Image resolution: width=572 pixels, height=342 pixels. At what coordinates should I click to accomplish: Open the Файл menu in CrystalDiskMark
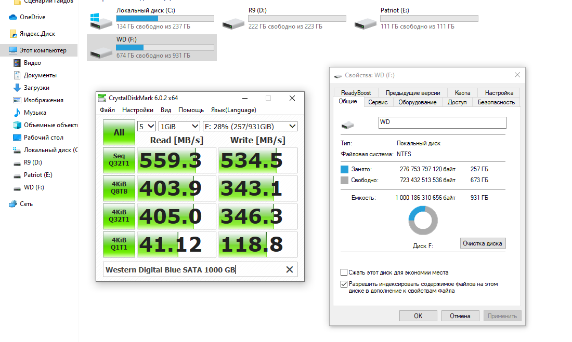point(107,110)
